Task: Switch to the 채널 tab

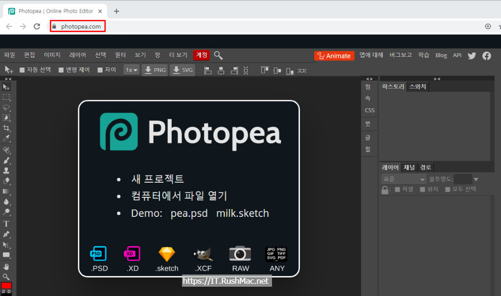Action: pyautogui.click(x=409, y=167)
